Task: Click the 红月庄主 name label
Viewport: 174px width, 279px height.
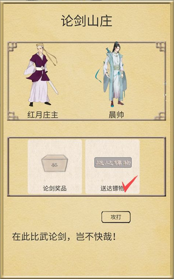Action: click(43, 115)
